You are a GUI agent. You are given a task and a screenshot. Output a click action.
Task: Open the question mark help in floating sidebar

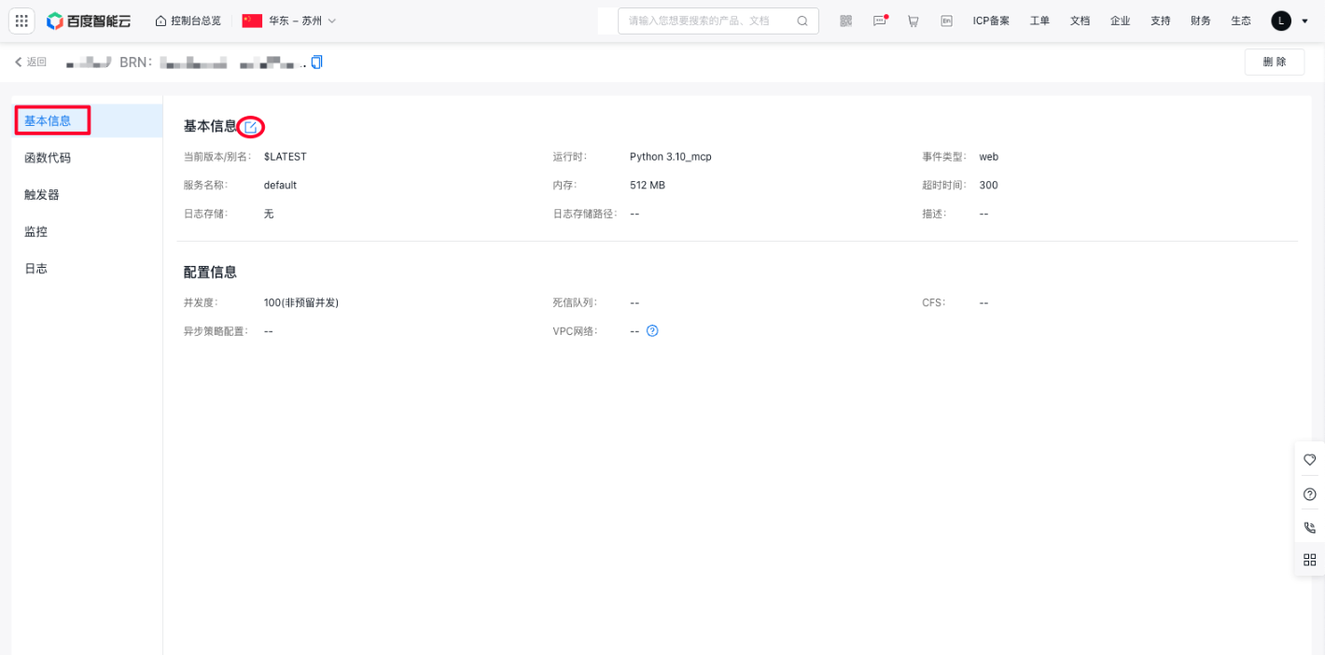(1310, 494)
